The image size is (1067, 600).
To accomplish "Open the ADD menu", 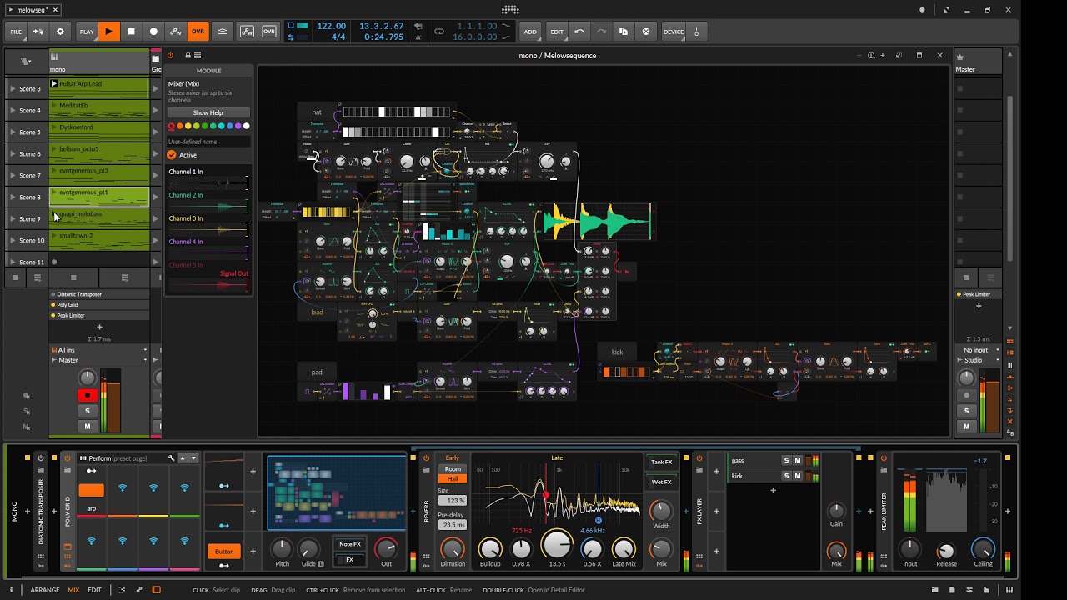I will tap(530, 32).
